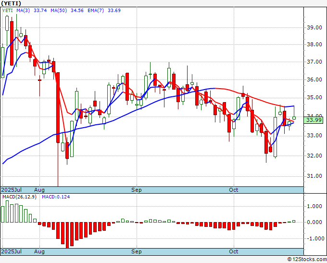Viewport: 327px width, 263px height.
Task: Click the 2025Jul label on MACD axis
Action: (x=12, y=251)
